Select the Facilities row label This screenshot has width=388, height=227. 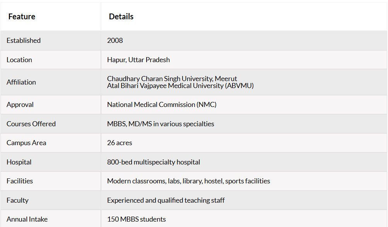point(20,181)
